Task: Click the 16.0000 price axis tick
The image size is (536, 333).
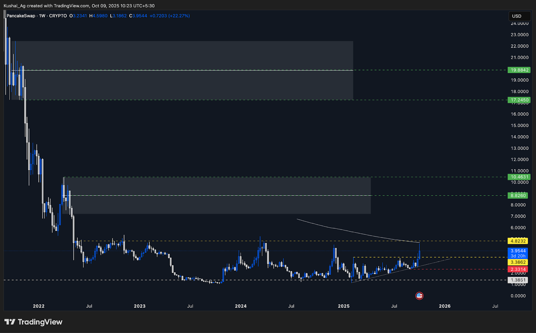Action: point(520,114)
